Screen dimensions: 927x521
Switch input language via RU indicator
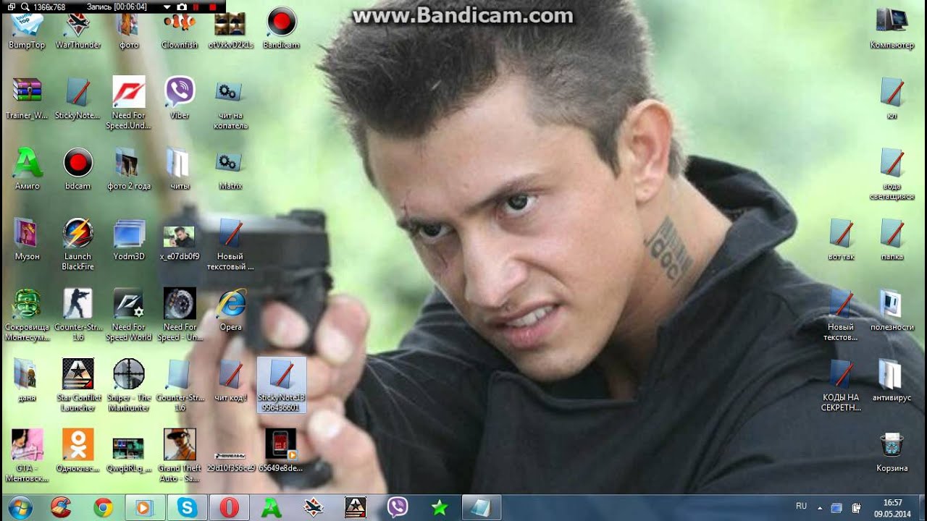(801, 506)
